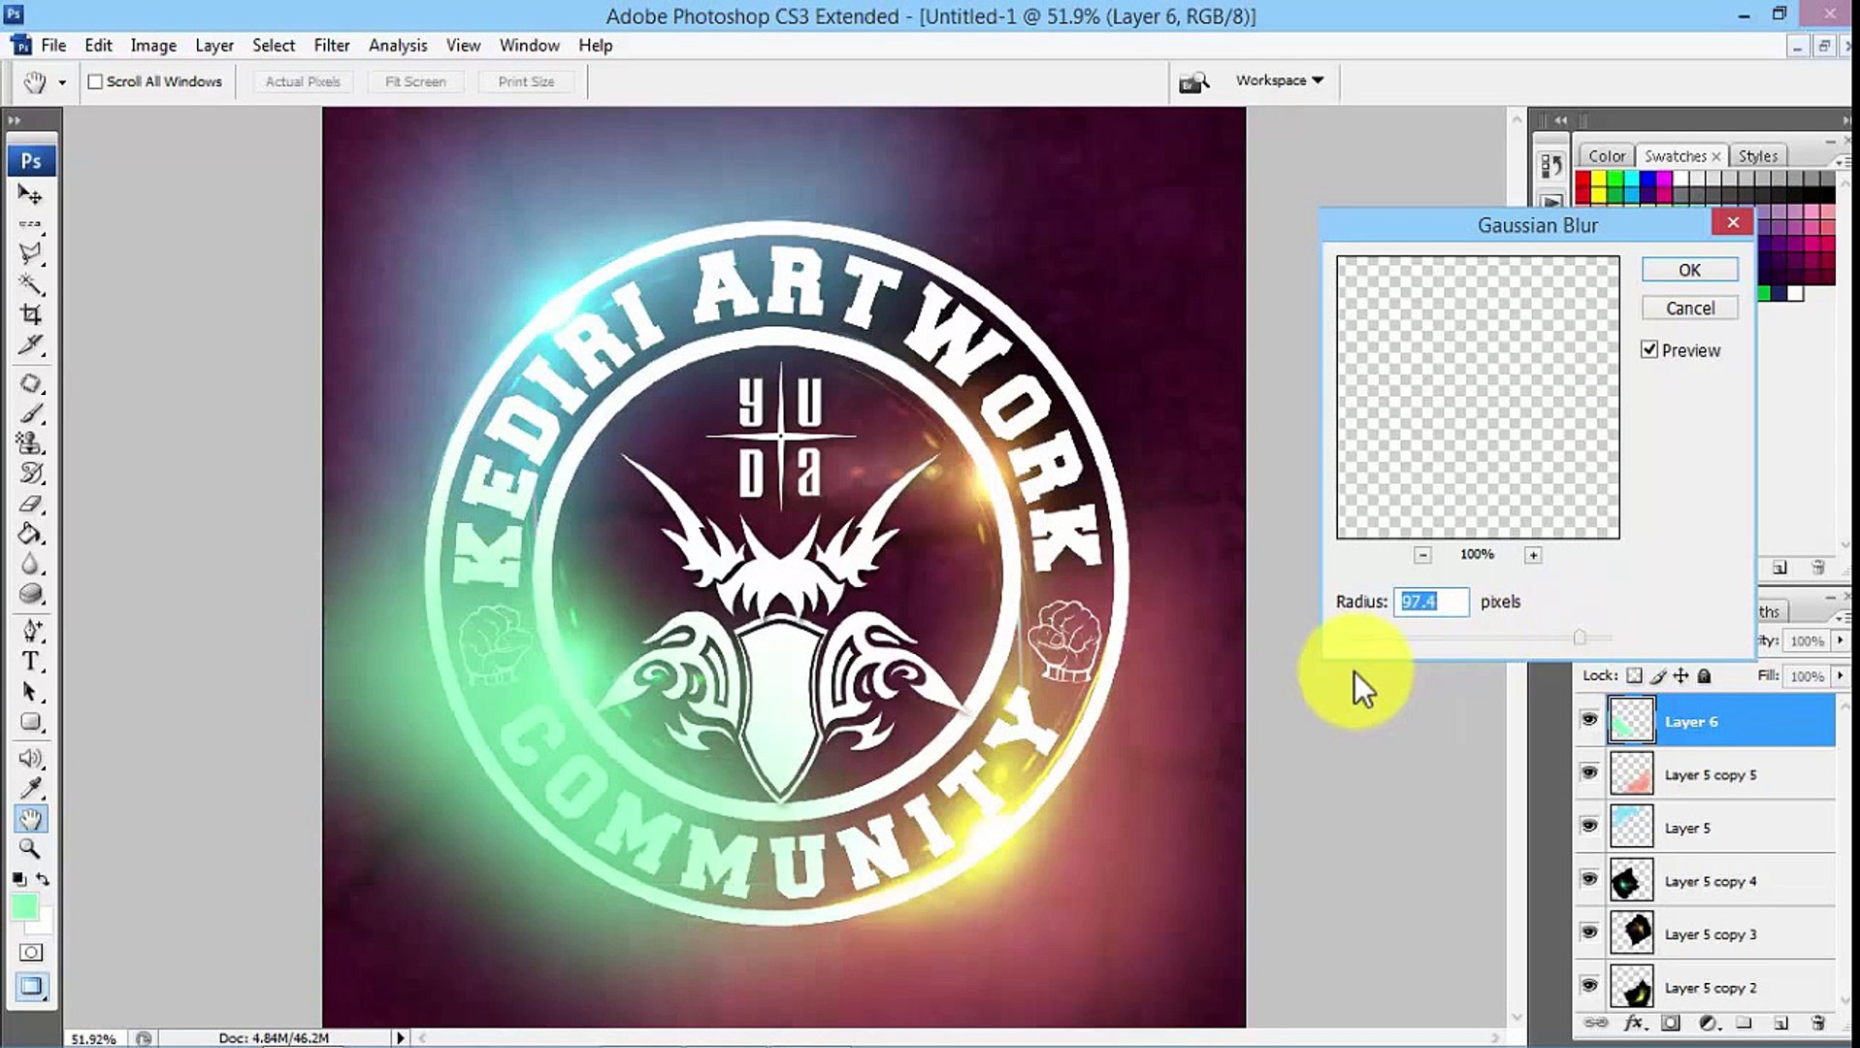
Task: Open the Image menu
Action: pyautogui.click(x=153, y=46)
